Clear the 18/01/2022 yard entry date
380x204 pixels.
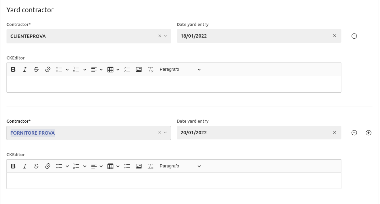335,36
